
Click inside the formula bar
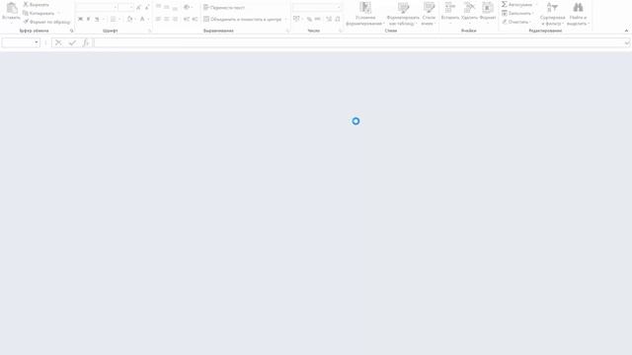358,42
